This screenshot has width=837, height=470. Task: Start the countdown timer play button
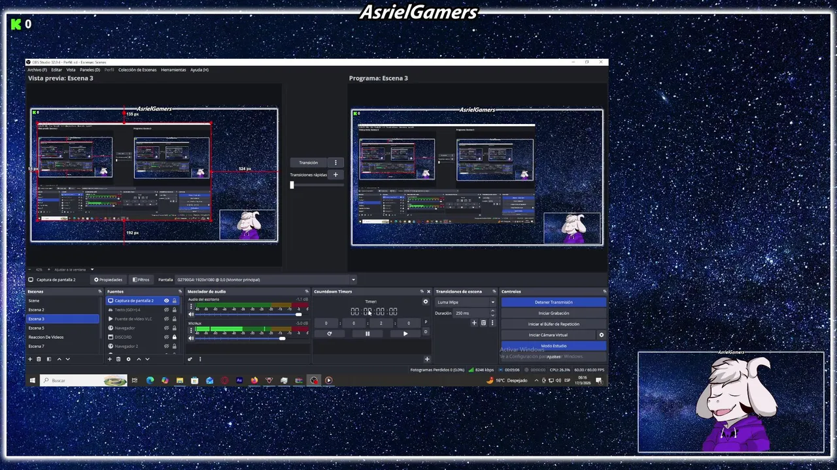[405, 334]
